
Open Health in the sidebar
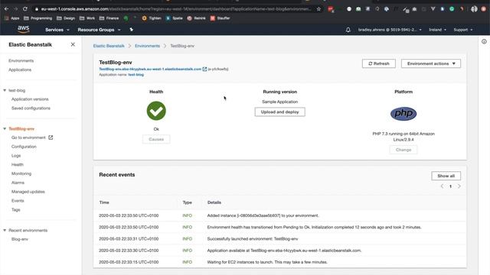click(x=17, y=165)
